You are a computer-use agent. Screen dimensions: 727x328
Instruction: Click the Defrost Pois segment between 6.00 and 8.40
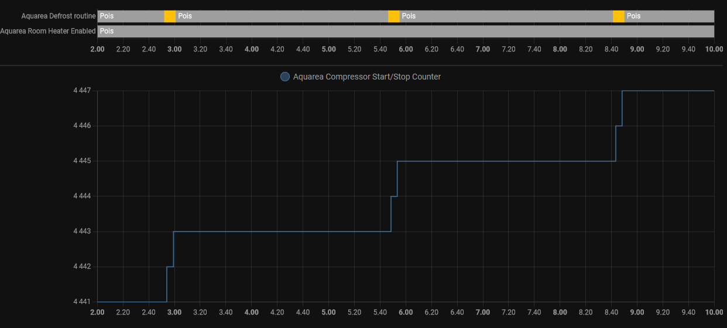(506, 16)
